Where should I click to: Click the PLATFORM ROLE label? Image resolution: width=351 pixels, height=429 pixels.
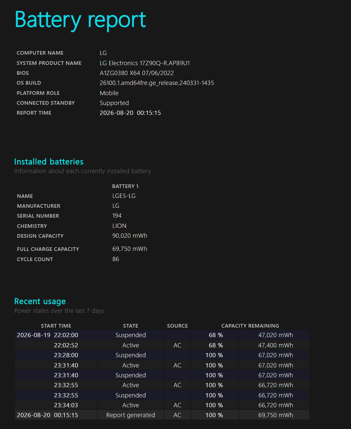pos(38,93)
